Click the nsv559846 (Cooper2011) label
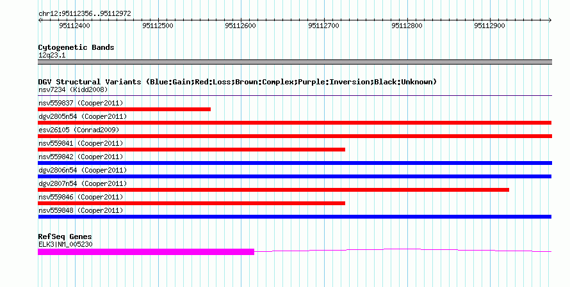Image resolution: width=570 pixels, height=287 pixels. tap(81, 197)
